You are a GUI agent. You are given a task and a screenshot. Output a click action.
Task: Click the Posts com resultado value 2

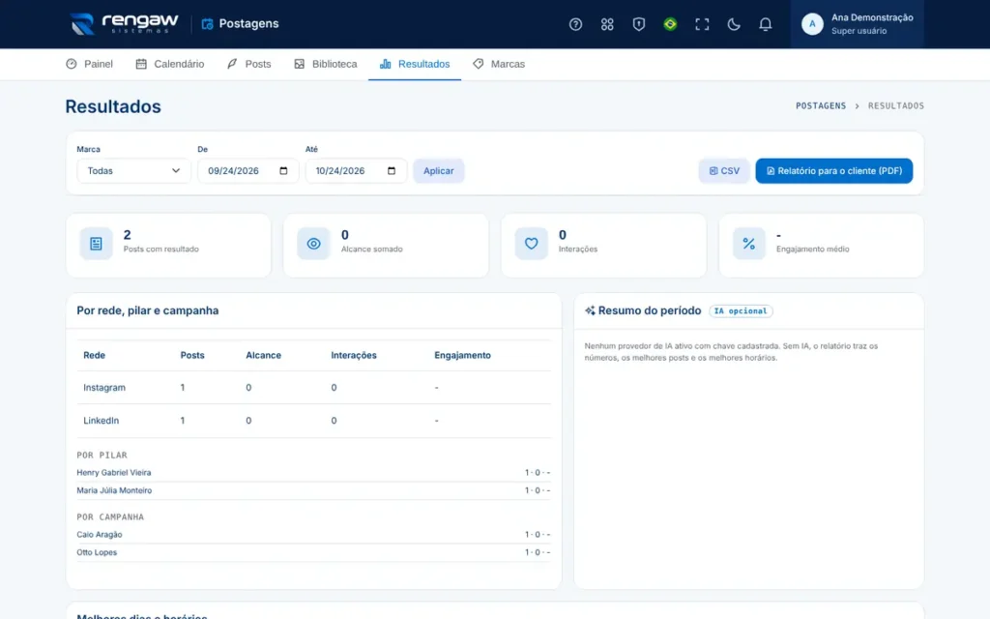pyautogui.click(x=127, y=235)
